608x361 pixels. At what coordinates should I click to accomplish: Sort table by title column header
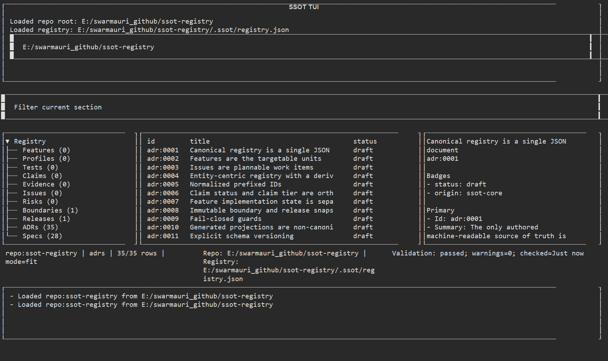200,141
